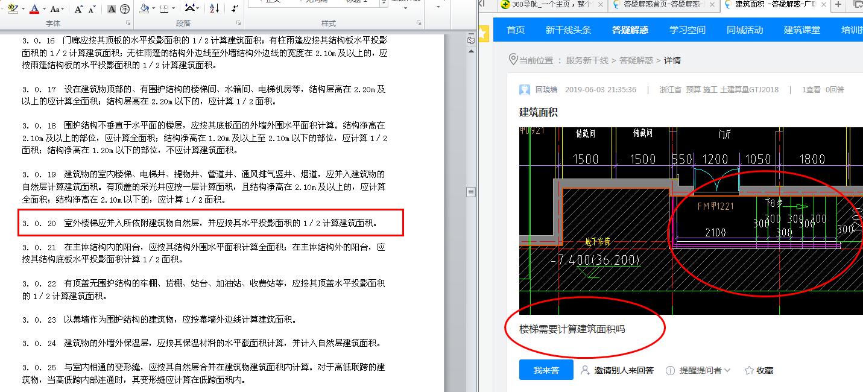Click the borders icon in the paragraph group
Image resolution: width=863 pixels, height=392 pixels.
click(x=165, y=9)
